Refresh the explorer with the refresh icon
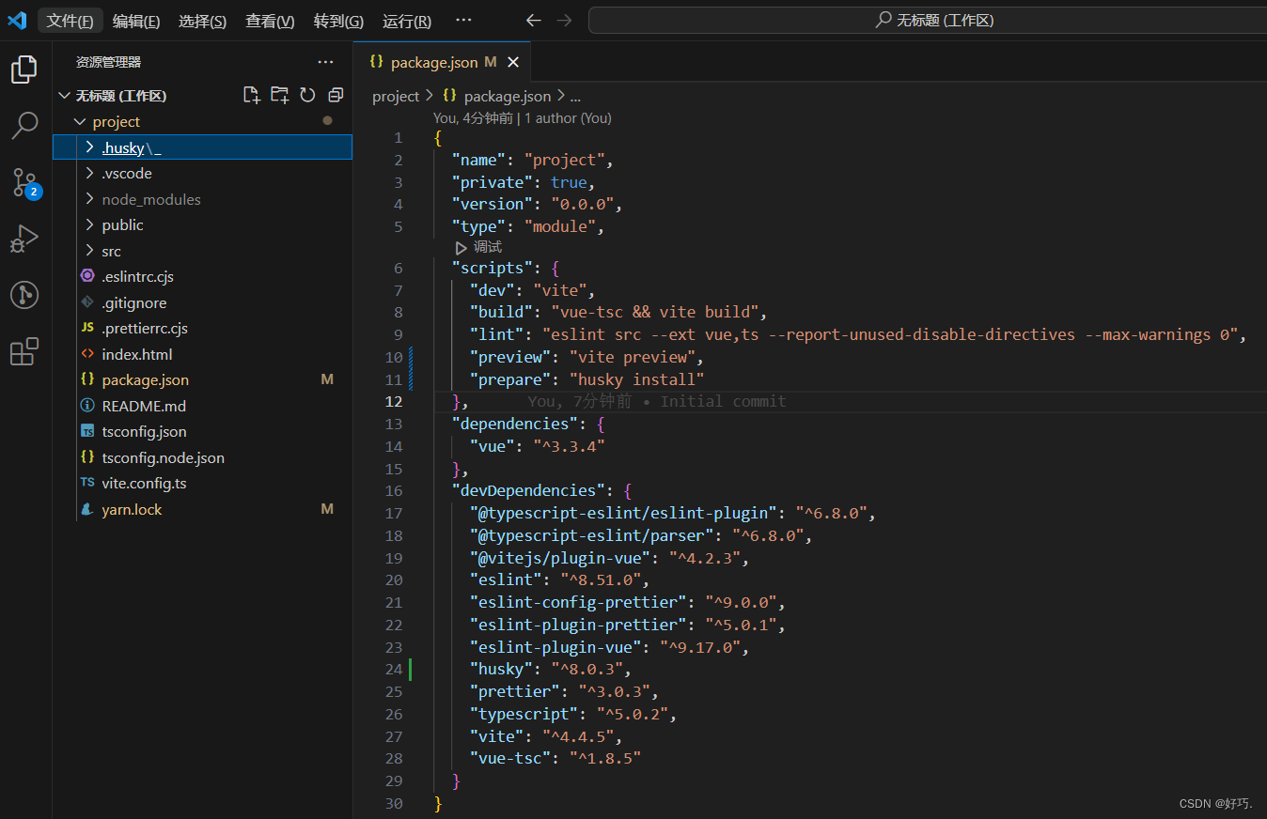This screenshot has width=1267, height=819. [x=307, y=95]
